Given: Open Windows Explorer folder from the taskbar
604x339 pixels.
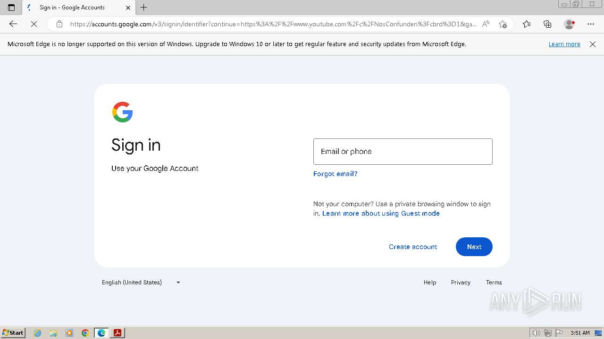Looking at the screenshot, I should click(53, 333).
